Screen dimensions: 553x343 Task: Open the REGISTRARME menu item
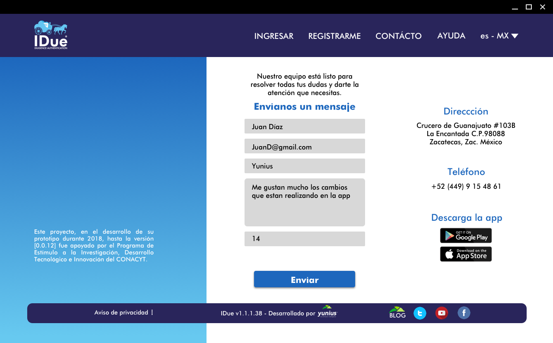click(334, 36)
